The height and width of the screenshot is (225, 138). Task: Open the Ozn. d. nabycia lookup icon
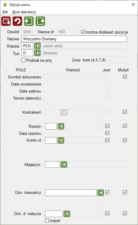coord(67,214)
